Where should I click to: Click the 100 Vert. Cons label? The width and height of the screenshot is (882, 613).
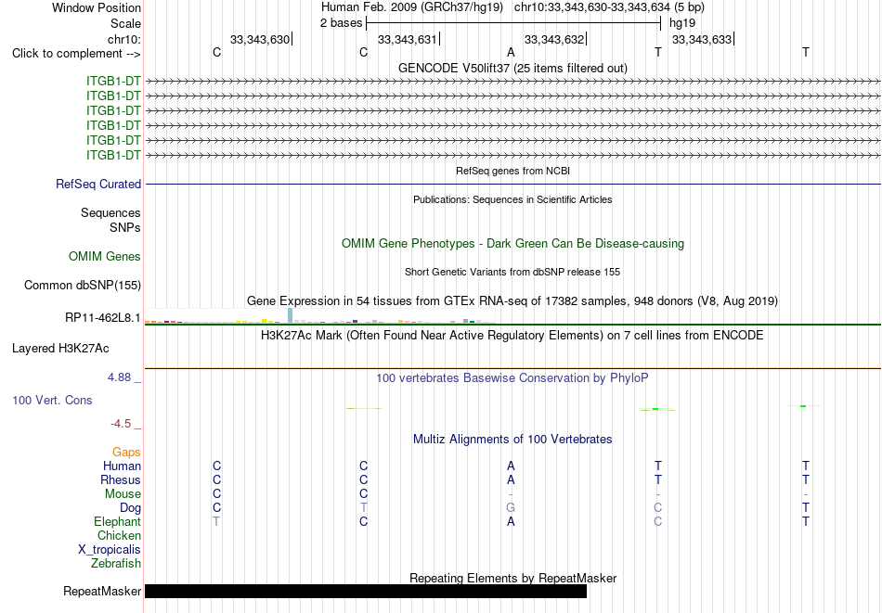pyautogui.click(x=52, y=400)
